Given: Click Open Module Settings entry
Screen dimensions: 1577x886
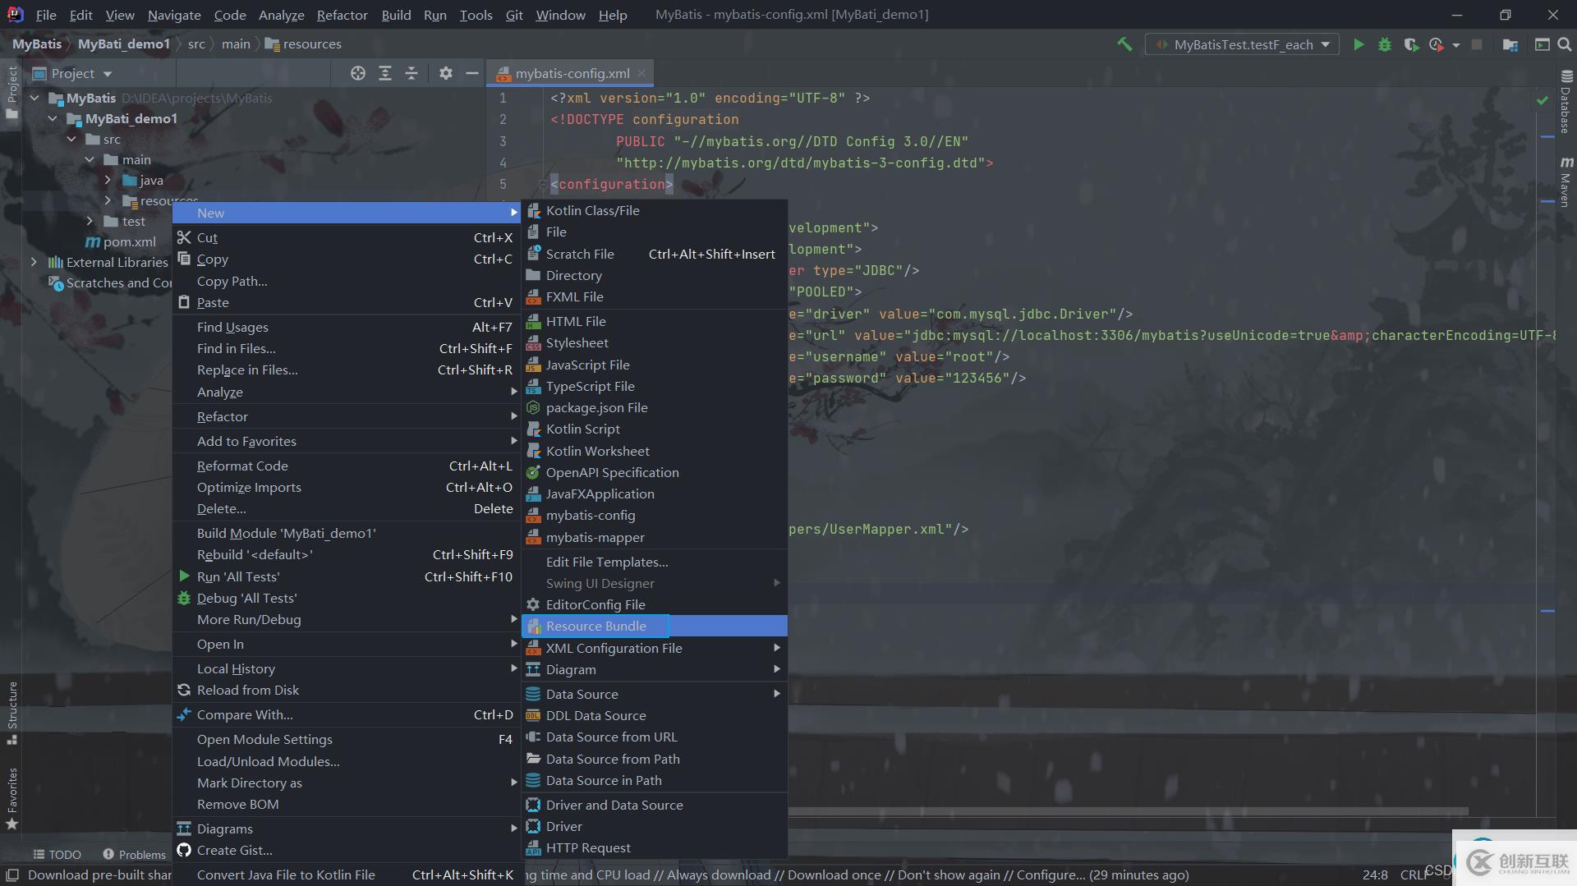Looking at the screenshot, I should 347,739.
